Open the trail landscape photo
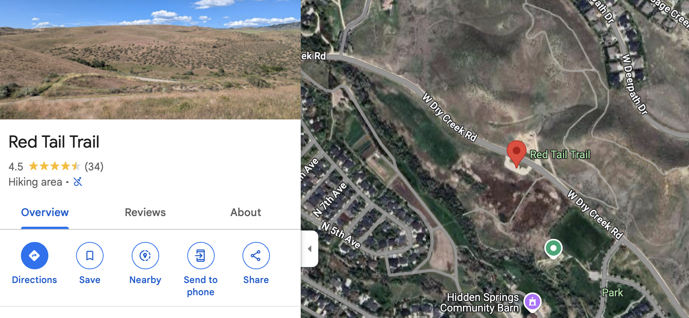Viewport: 689px width, 318px height. coord(150,60)
